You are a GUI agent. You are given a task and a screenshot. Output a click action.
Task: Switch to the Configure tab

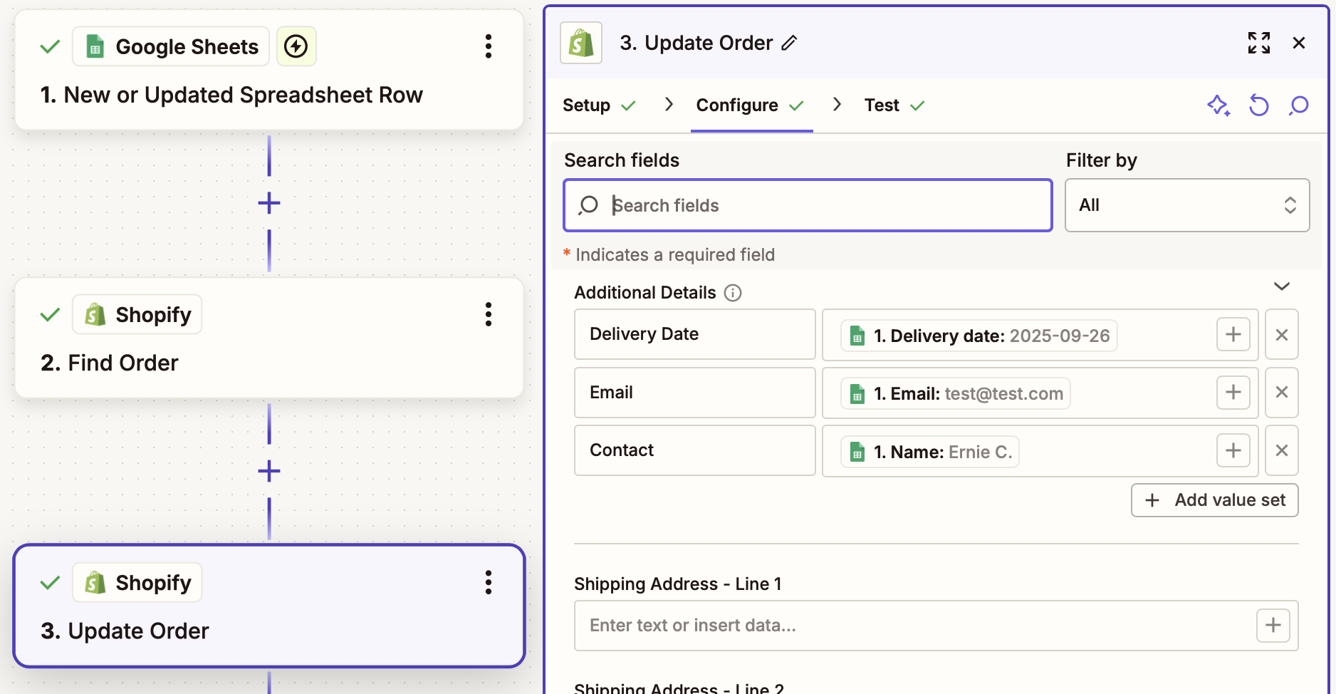[751, 105]
